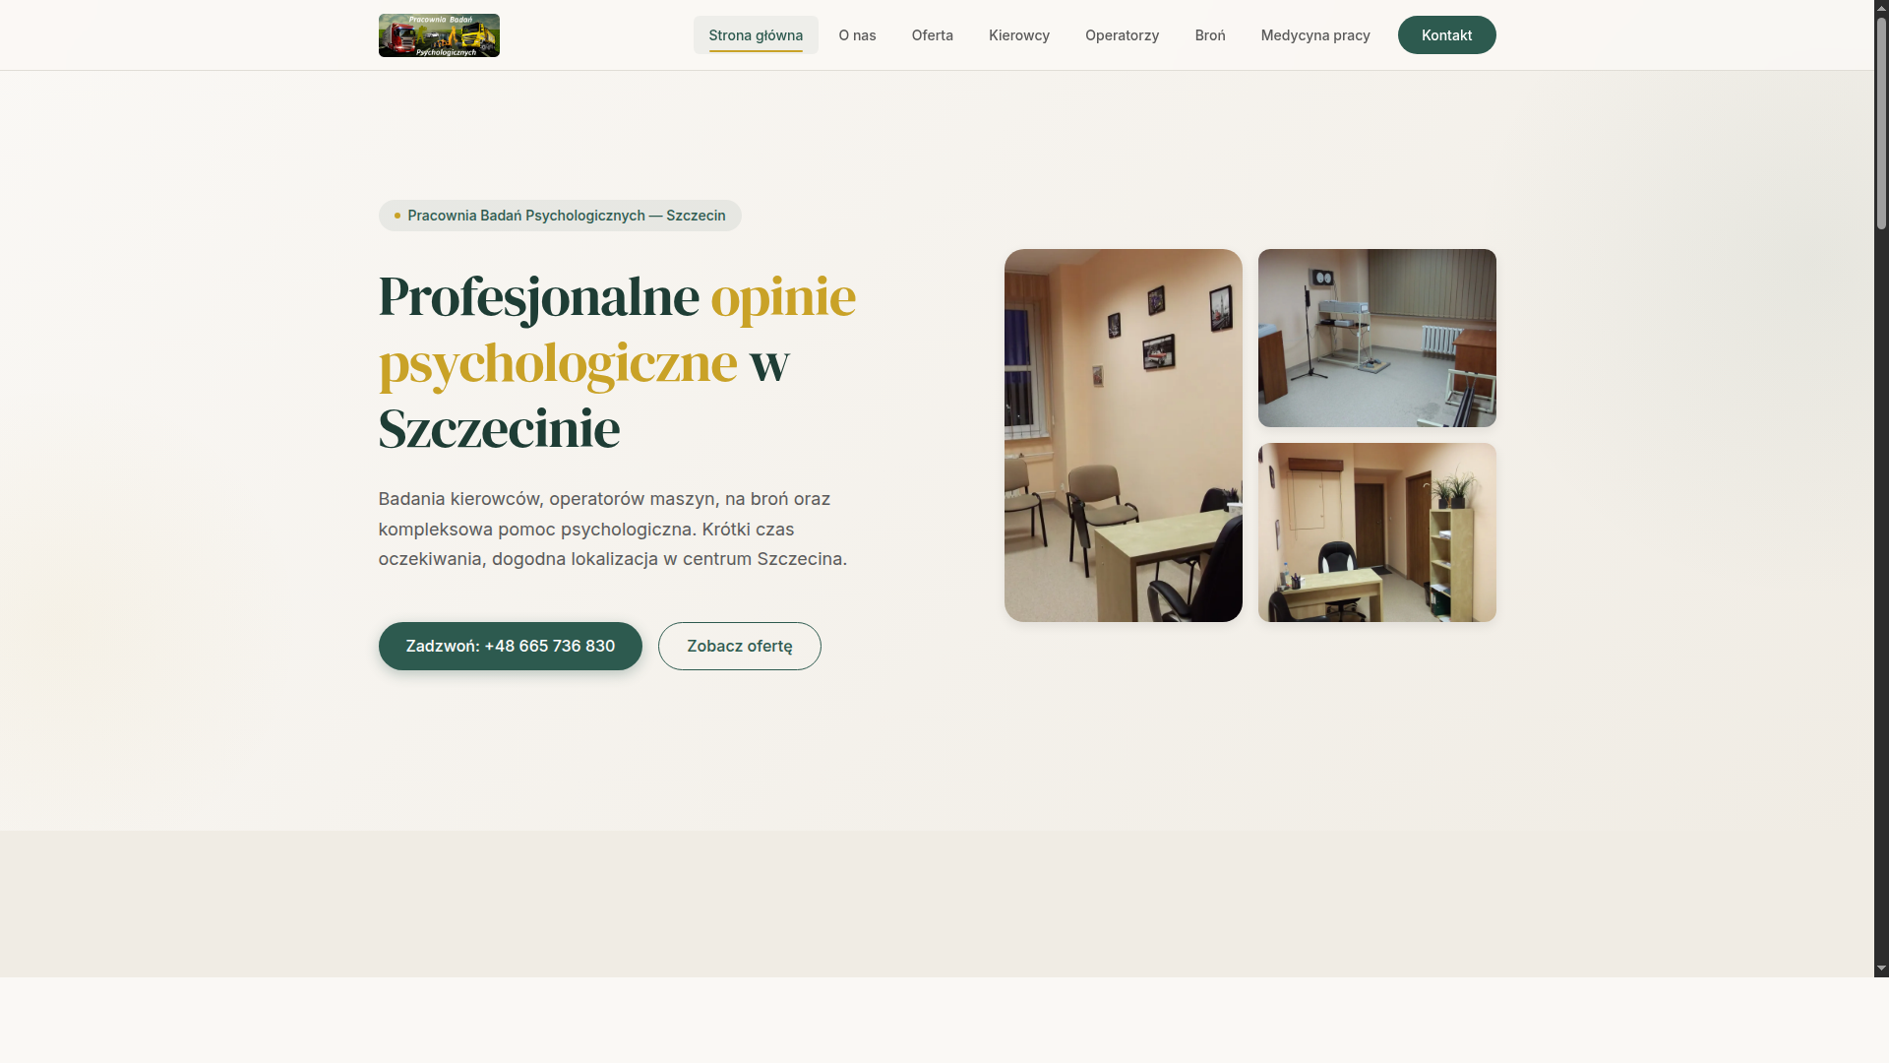
Task: Open the Strona główna page
Action: tap(756, 34)
